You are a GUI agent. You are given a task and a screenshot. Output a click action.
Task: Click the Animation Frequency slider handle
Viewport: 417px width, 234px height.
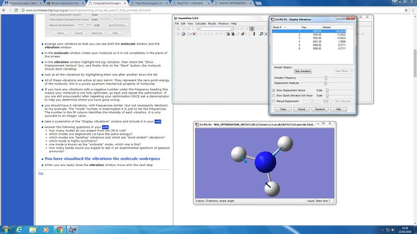326,77
